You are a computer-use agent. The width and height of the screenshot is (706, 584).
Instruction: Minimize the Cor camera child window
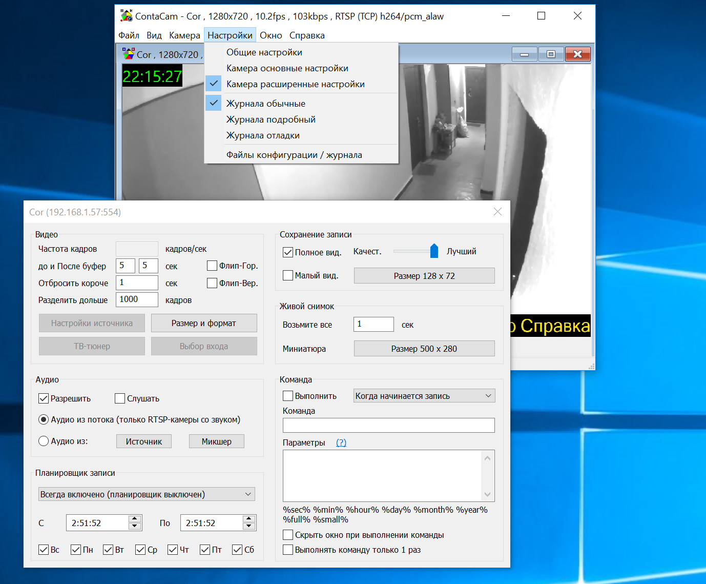[524, 54]
